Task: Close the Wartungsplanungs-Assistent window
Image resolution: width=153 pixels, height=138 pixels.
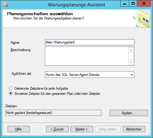Action: (144, 4)
